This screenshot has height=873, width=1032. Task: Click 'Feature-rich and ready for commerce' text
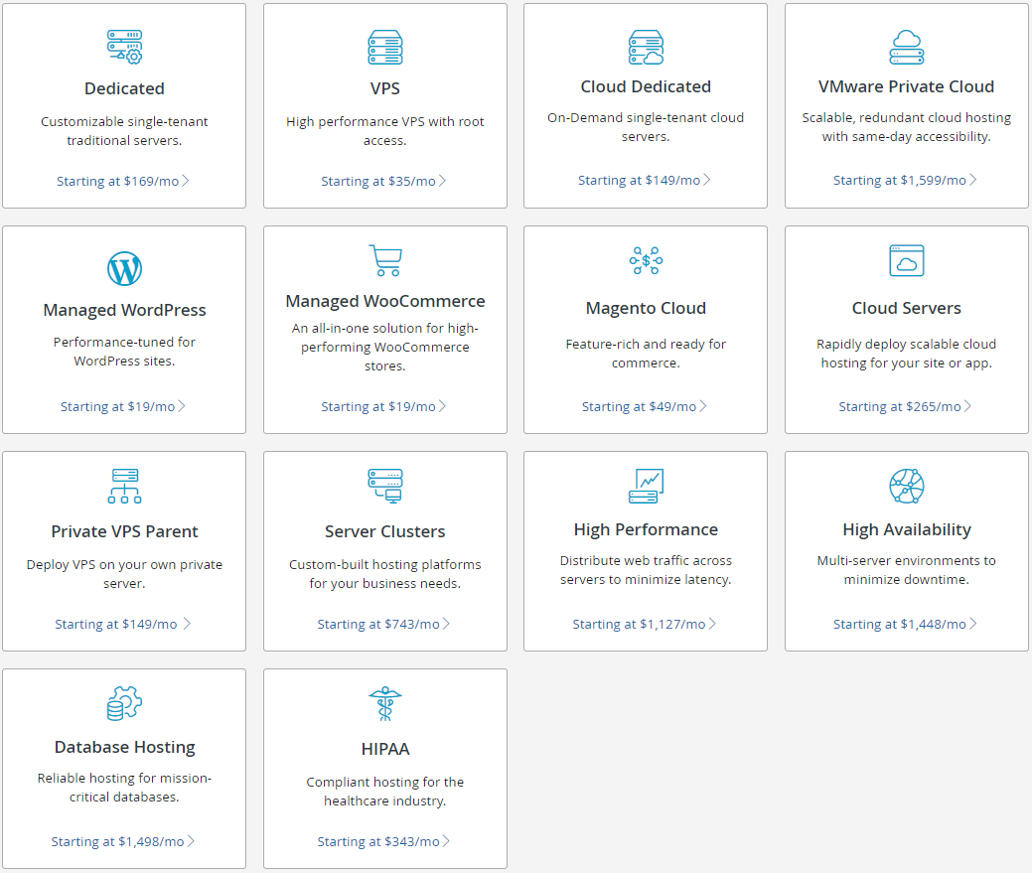tap(646, 354)
